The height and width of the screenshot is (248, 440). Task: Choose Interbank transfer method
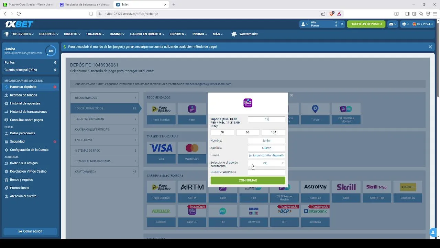315,216
